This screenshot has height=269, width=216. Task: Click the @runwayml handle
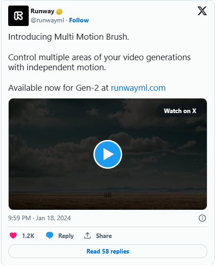pos(47,20)
